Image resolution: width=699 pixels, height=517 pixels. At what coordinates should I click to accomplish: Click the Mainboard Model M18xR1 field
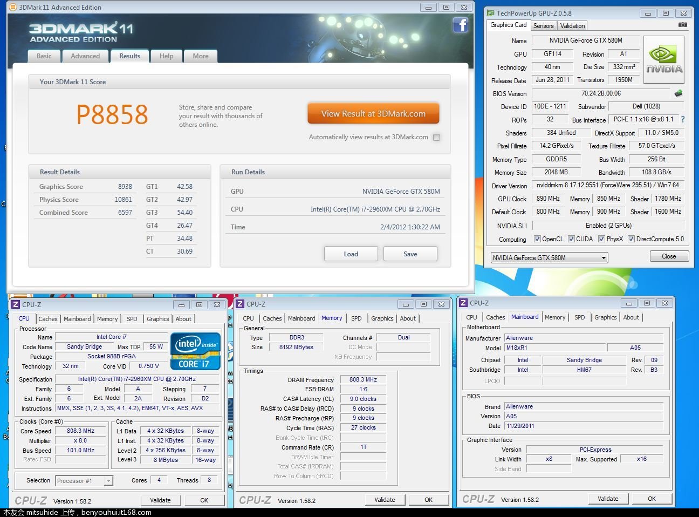(x=554, y=348)
